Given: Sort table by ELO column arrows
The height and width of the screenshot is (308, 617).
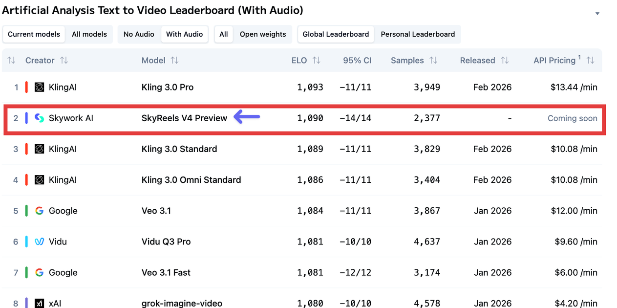Looking at the screenshot, I should [317, 61].
